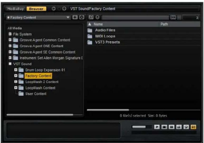
Task: Select the highlighted Factory Content folder
Action: tap(38, 76)
